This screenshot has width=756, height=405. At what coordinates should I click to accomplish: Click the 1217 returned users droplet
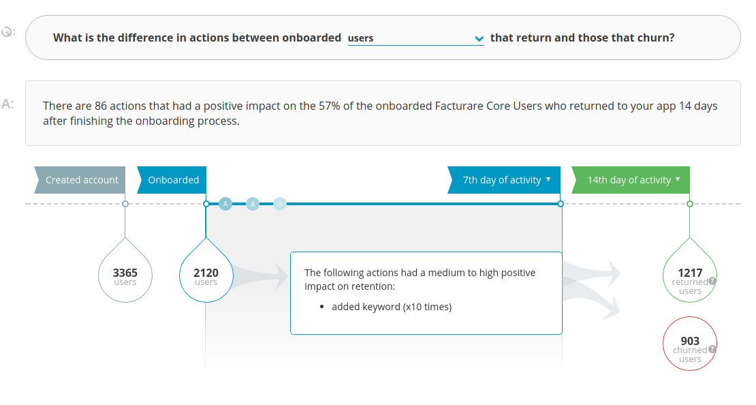click(x=690, y=273)
